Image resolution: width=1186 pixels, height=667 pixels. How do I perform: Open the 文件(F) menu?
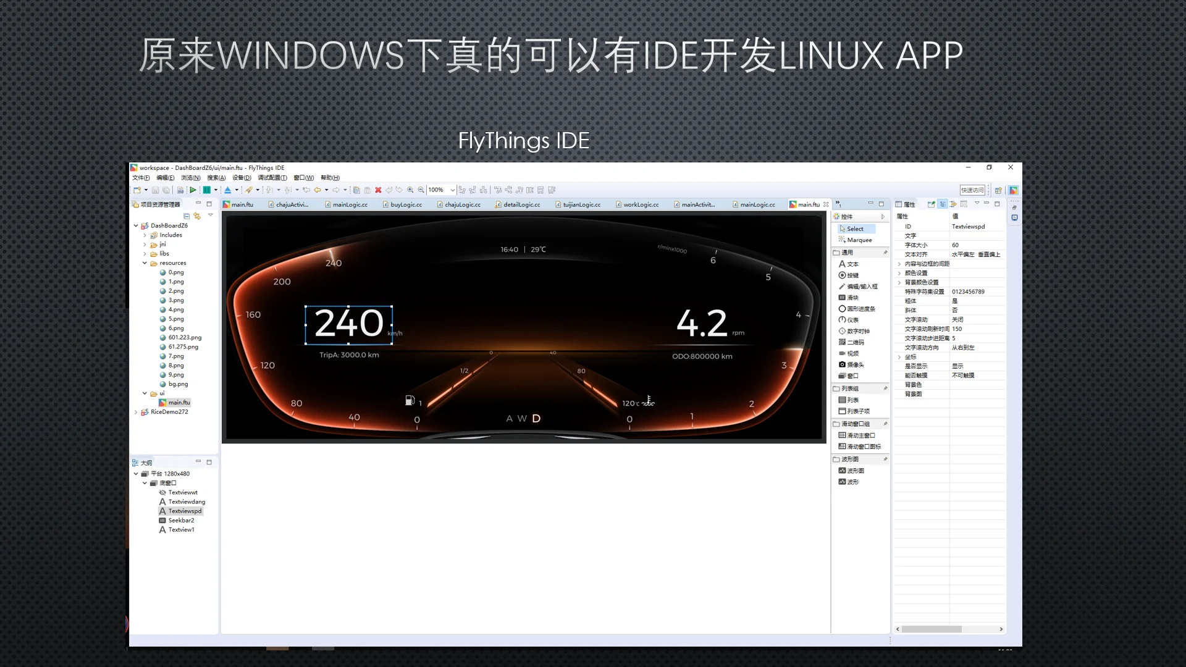[141, 178]
